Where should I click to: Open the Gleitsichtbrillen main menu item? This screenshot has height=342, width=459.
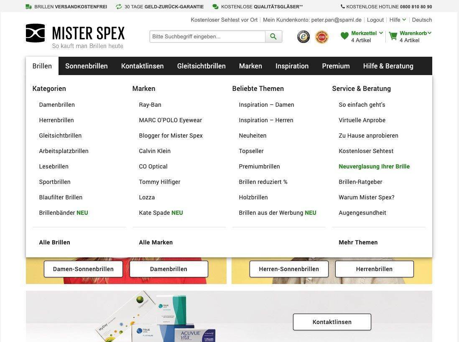coord(201,66)
